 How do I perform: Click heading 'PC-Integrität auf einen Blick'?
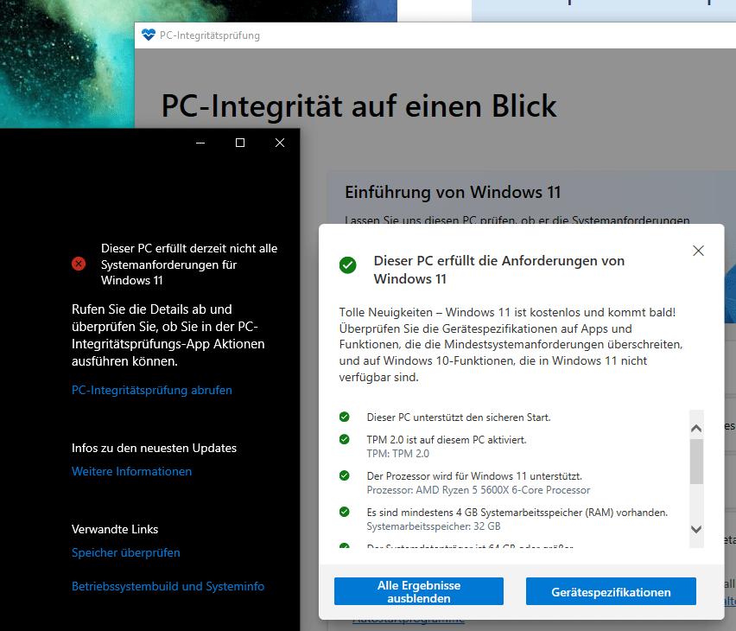click(358, 105)
